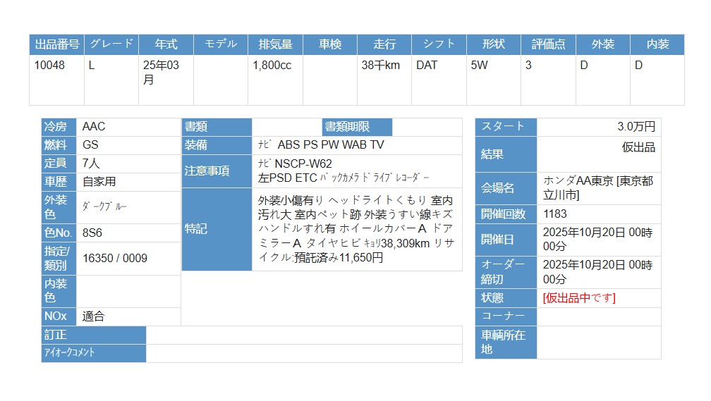Click the red 仮出品中です status text
711x401 pixels.
point(578,298)
